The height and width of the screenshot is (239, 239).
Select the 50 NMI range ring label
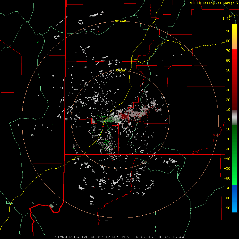[120, 70]
